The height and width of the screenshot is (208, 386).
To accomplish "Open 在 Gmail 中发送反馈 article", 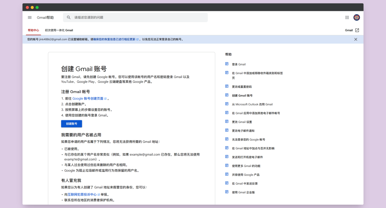I will [x=245, y=184].
